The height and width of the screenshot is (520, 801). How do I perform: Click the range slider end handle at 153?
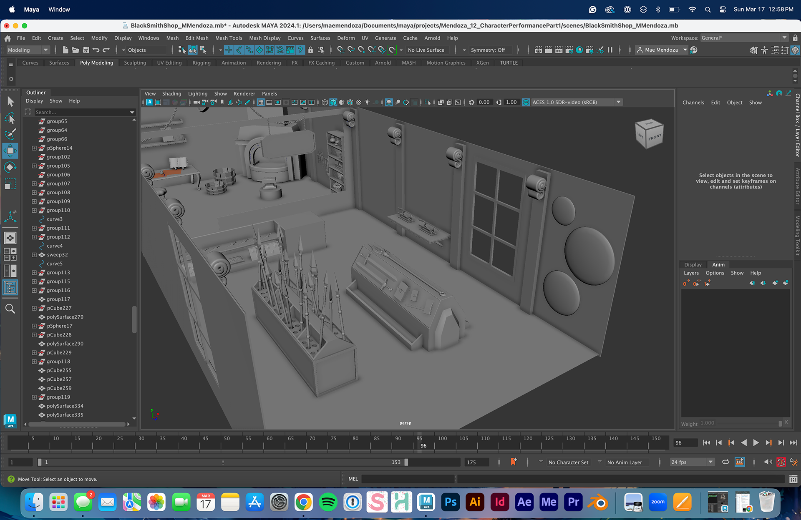[406, 462]
